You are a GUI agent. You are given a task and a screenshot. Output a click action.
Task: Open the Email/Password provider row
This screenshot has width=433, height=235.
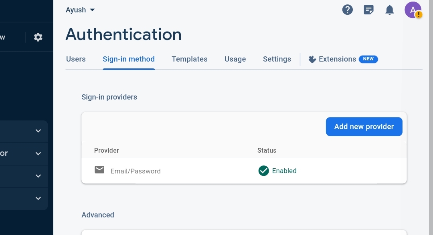(244, 171)
